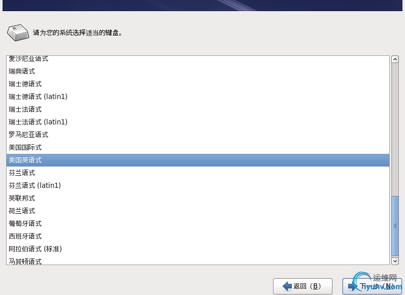Select 美国英语式 keyboard layout

198,160
